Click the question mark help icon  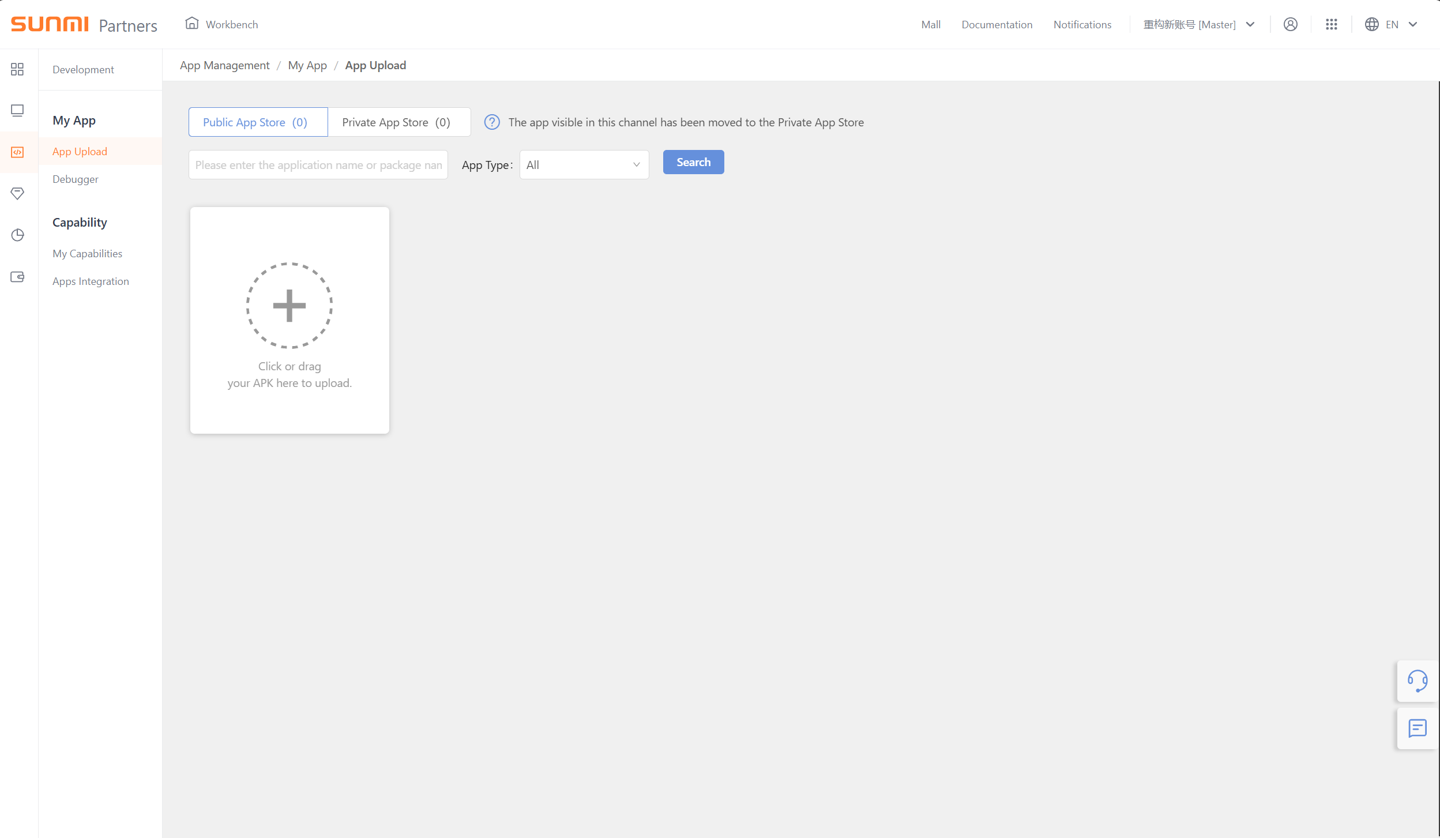[492, 122]
